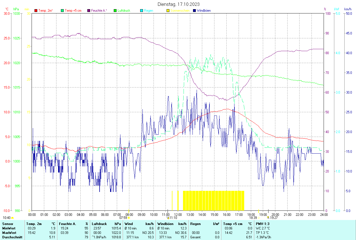Viewport: 356px width, 240px height.
Task: Click the maximum pressure value '1022.0'
Action: click(116, 233)
